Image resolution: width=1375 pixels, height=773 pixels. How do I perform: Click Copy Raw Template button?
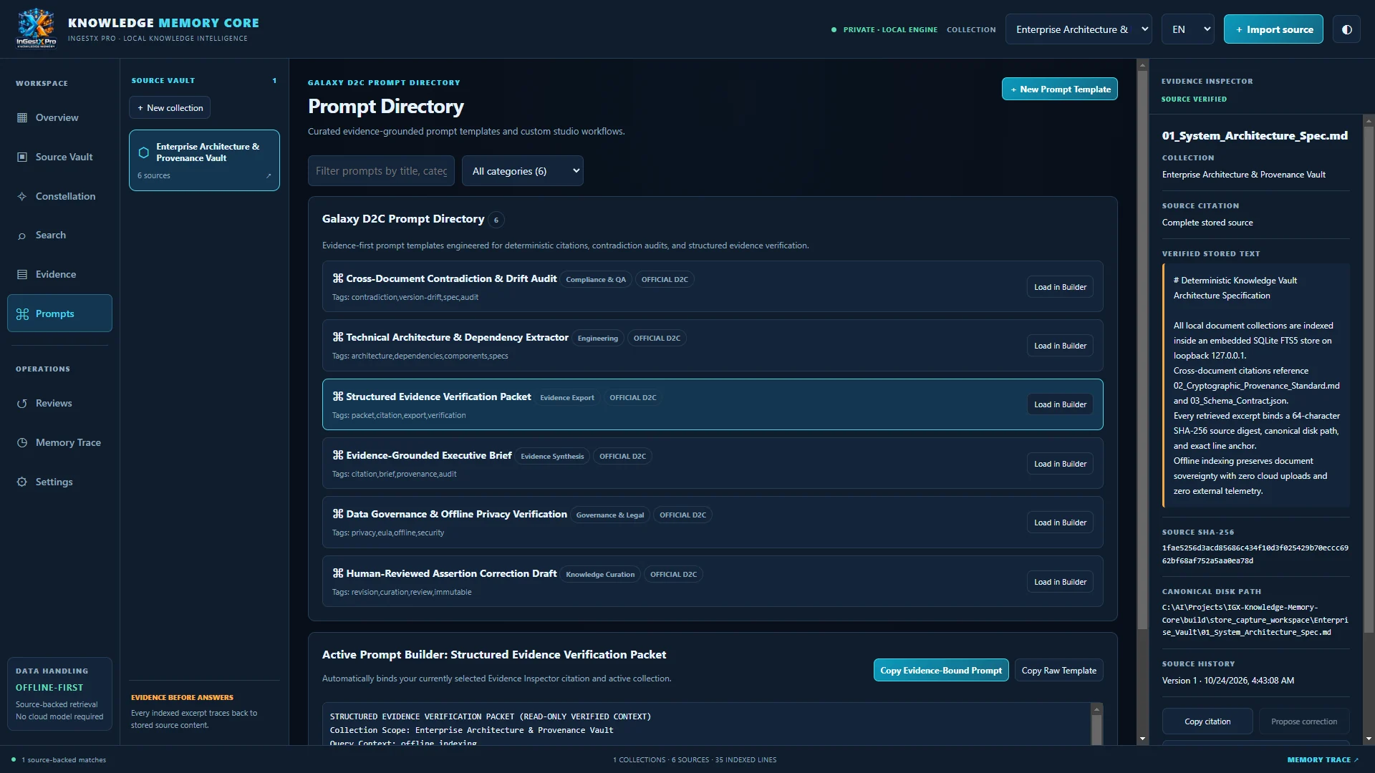(x=1058, y=670)
